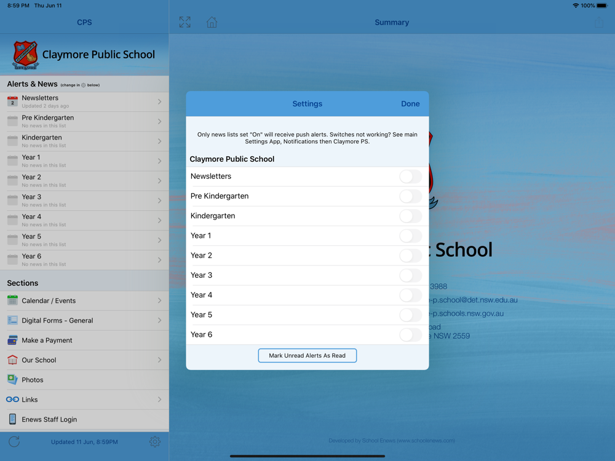Expand Newsletters row chevron in sidebar
615x461 pixels.
pos(160,101)
